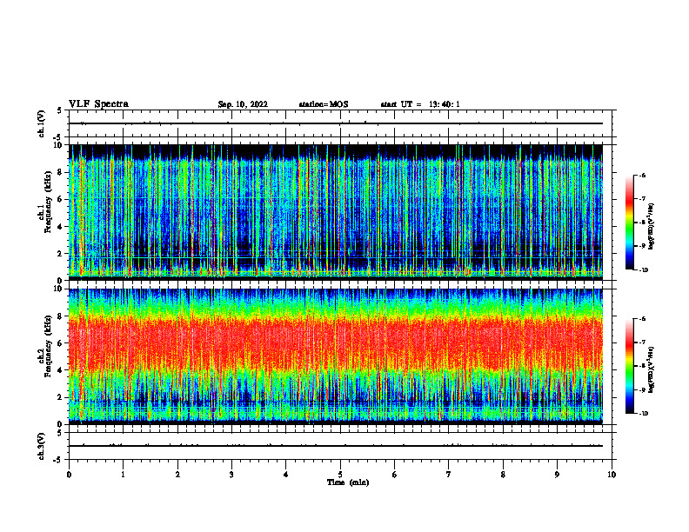This screenshot has height=532, width=689.
Task: Click the "ch.1(V)" waveform axis label
Action: (x=42, y=123)
